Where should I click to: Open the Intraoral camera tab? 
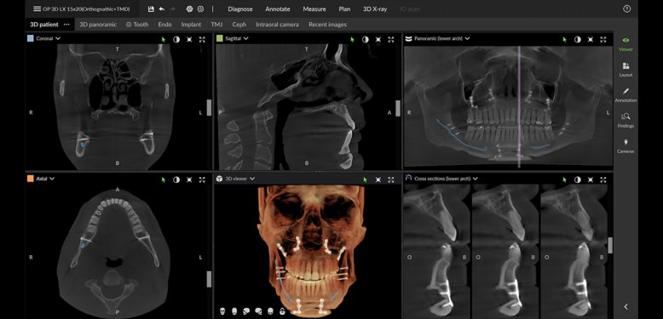pyautogui.click(x=277, y=25)
